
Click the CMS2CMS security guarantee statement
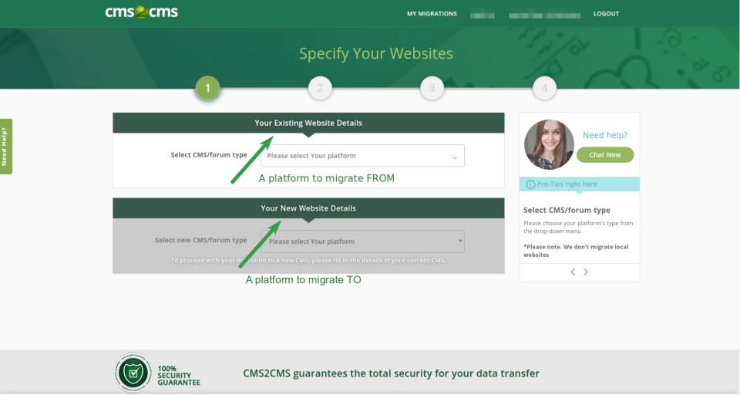pyautogui.click(x=392, y=373)
